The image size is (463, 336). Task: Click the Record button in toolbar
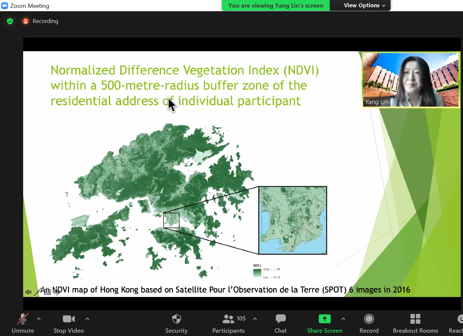369,323
